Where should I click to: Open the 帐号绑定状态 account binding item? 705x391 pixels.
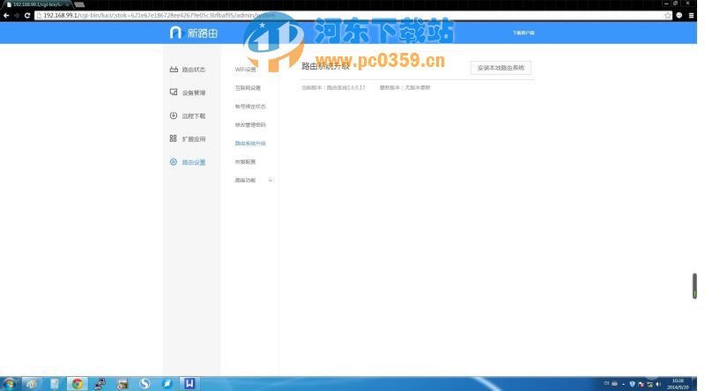[x=250, y=107]
